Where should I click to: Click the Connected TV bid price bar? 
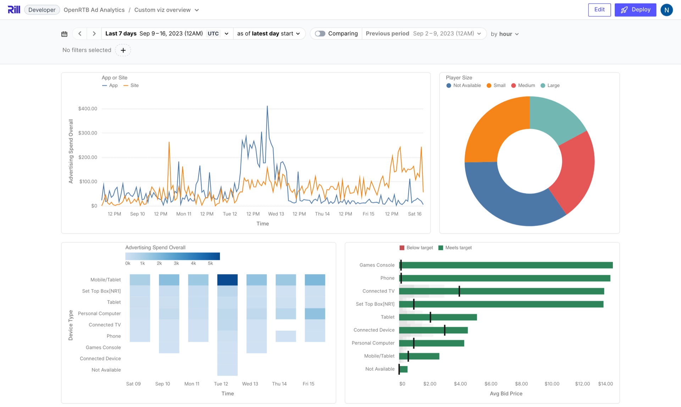click(x=502, y=291)
